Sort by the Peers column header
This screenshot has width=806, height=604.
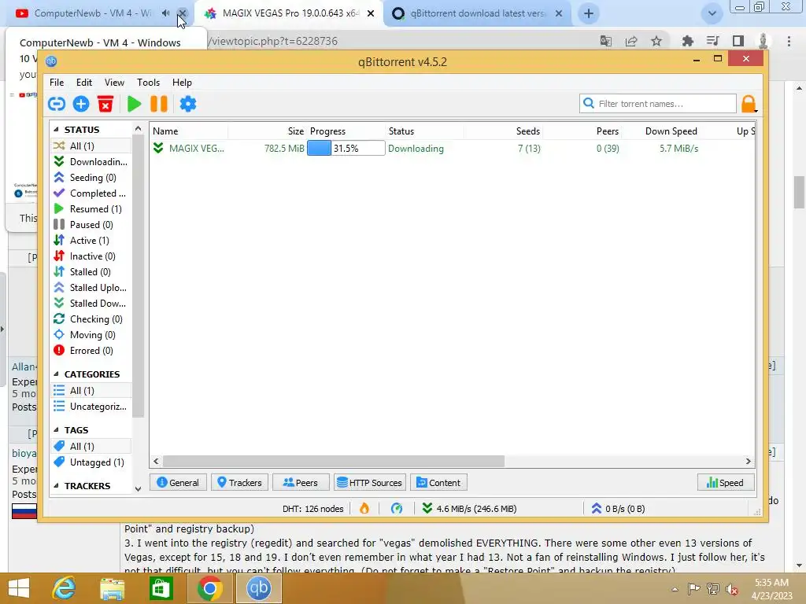coord(583,131)
